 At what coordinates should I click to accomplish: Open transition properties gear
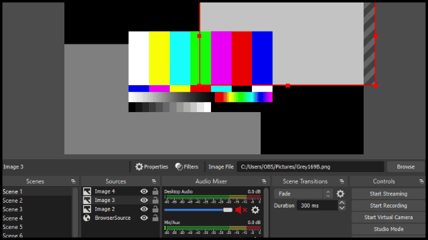pos(340,194)
